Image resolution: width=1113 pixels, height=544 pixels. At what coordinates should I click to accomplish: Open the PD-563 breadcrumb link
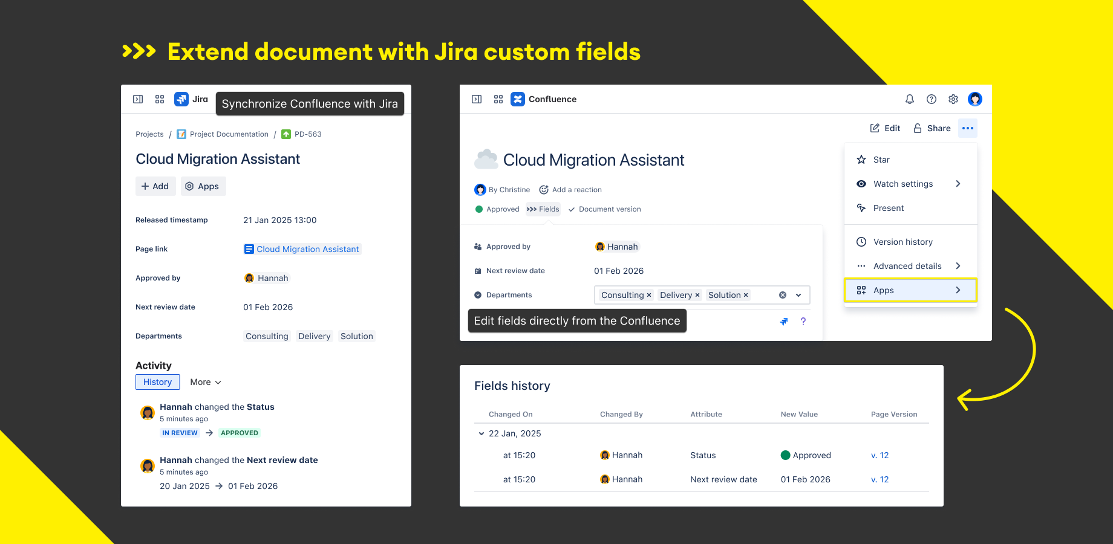(x=308, y=134)
